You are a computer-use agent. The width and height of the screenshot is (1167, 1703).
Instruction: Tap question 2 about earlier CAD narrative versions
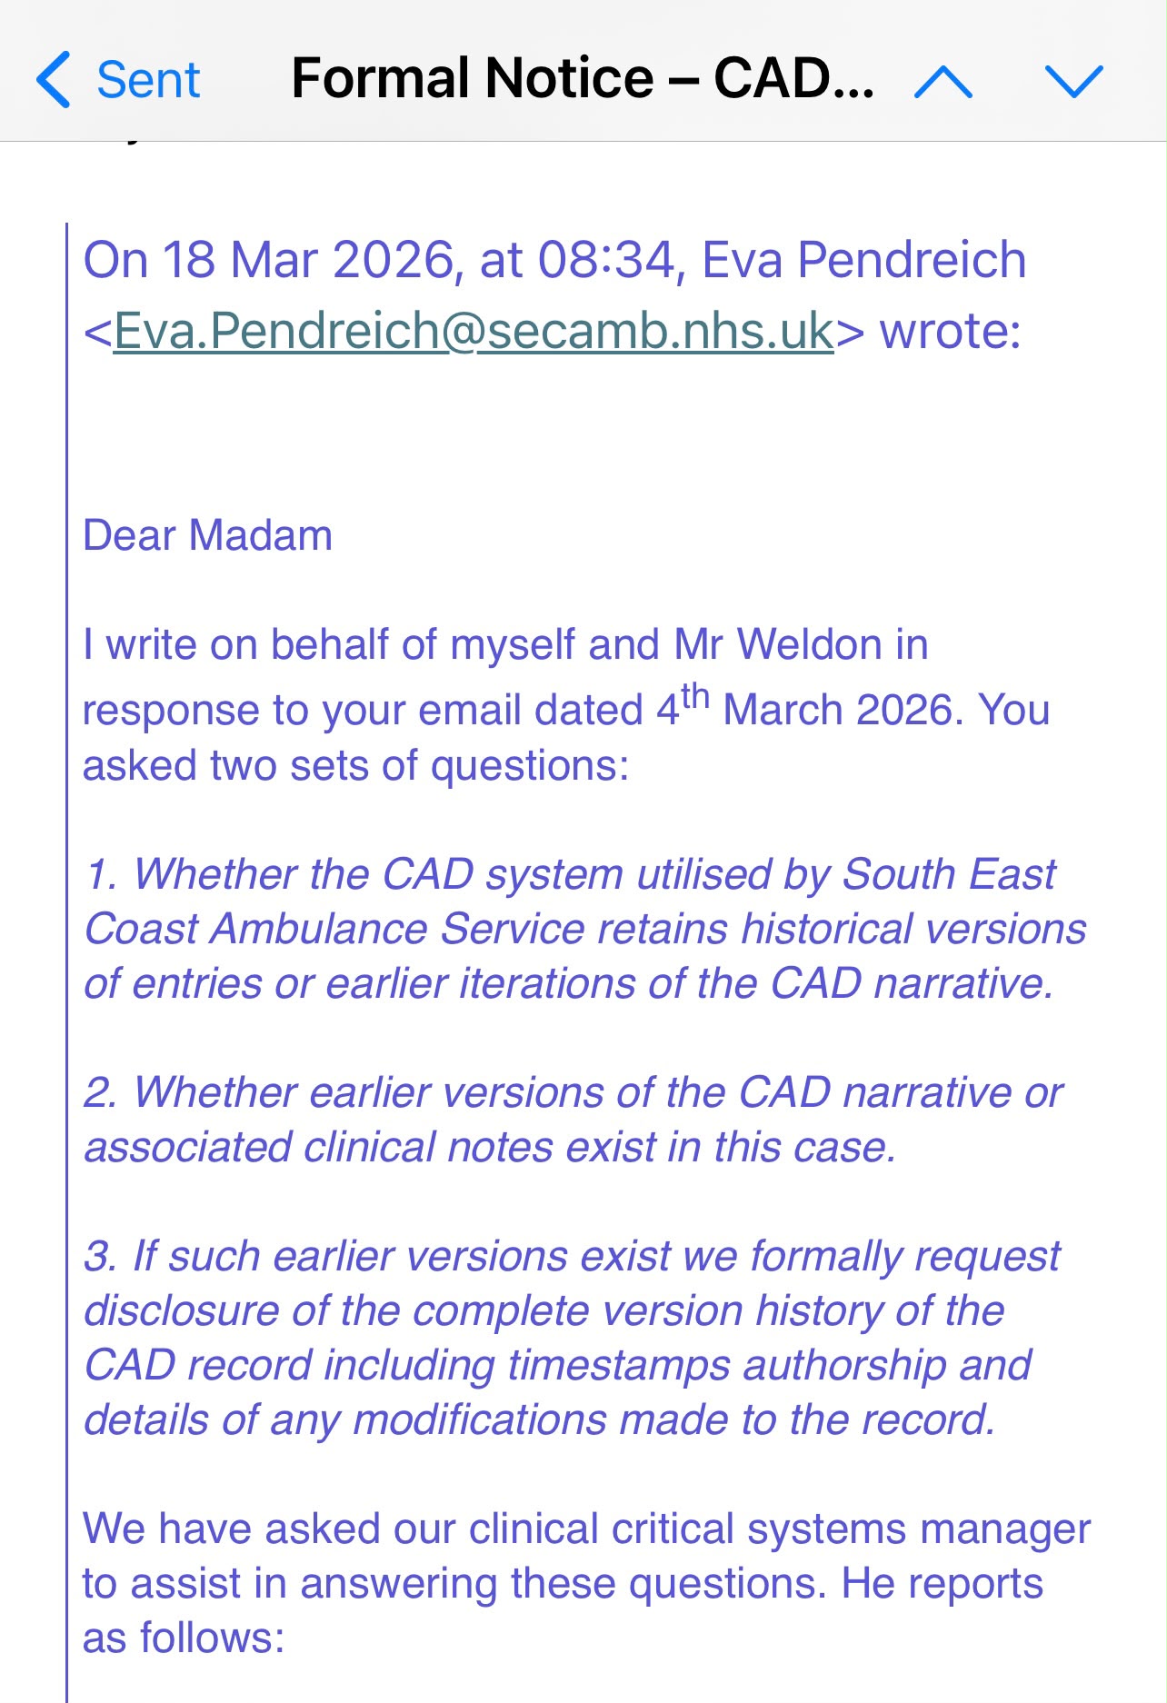574,1120
